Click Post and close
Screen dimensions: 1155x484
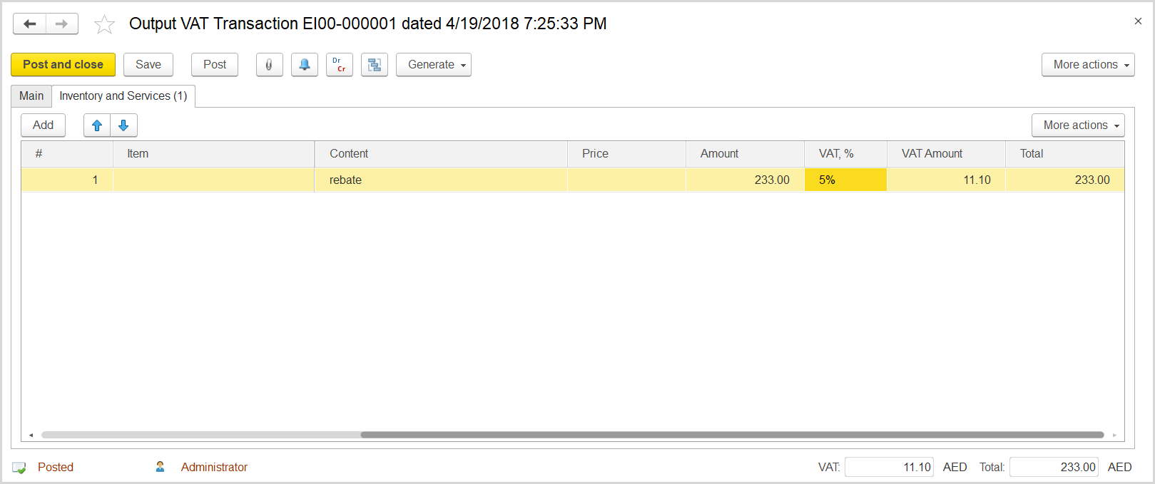click(63, 65)
